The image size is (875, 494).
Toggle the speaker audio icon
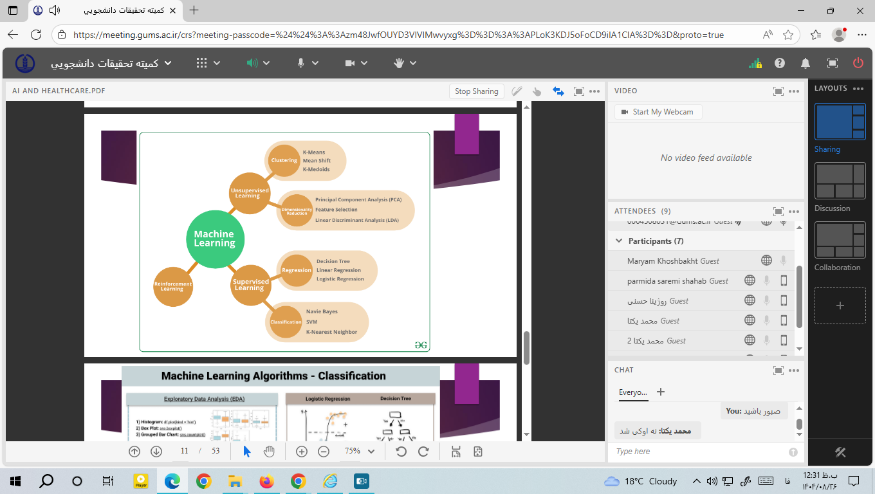[252, 63]
